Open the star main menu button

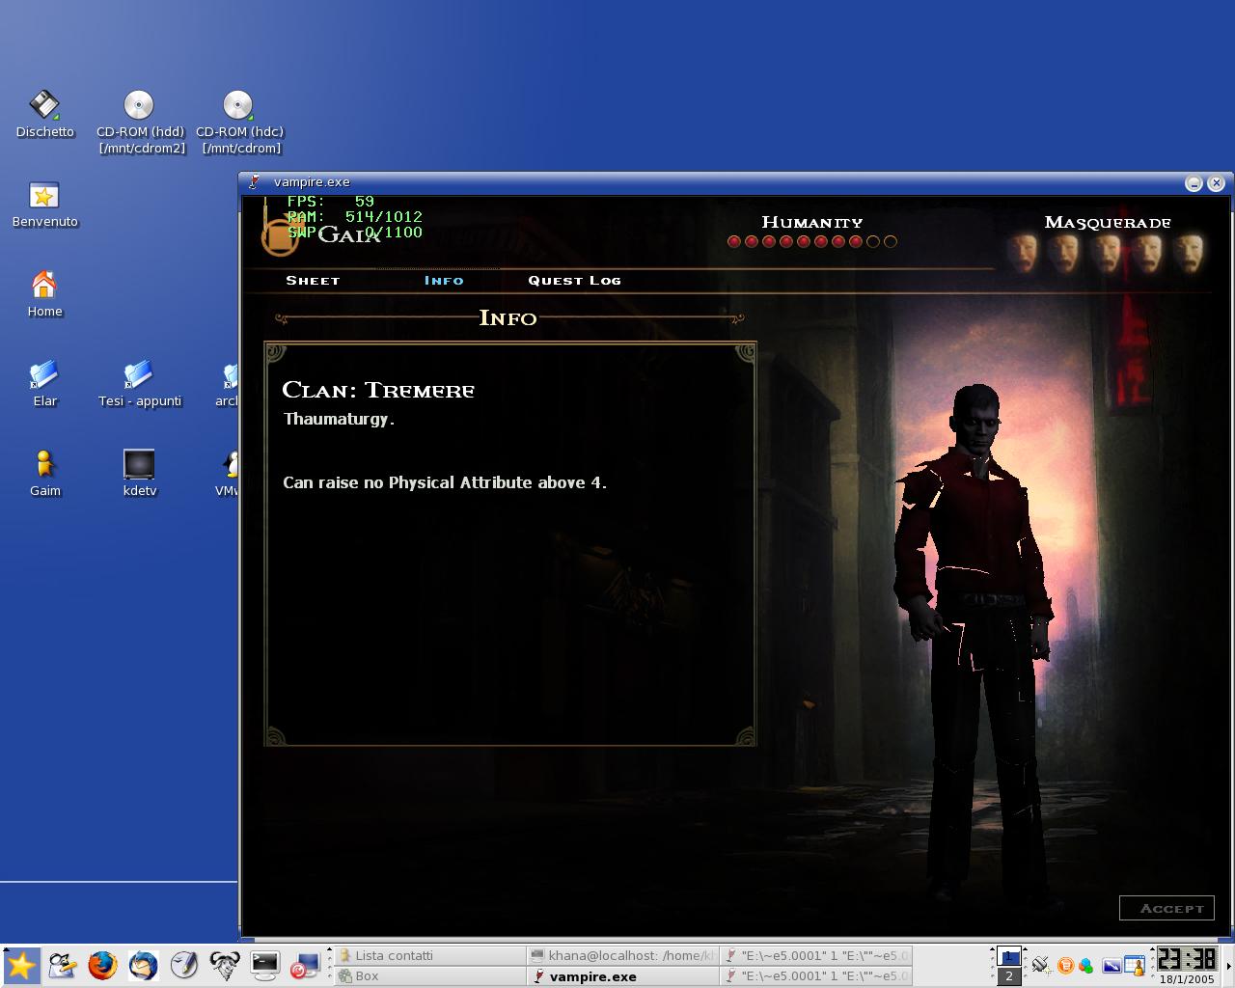(20, 966)
